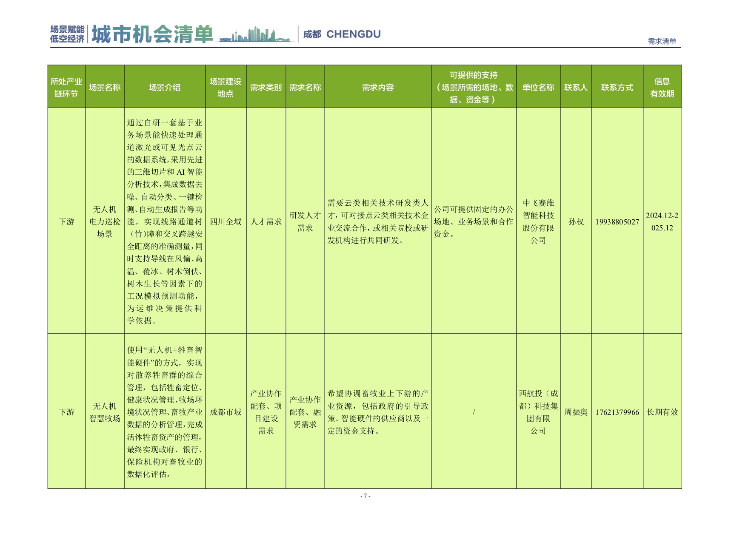Select the 场景建设地点 column header

coord(226,87)
